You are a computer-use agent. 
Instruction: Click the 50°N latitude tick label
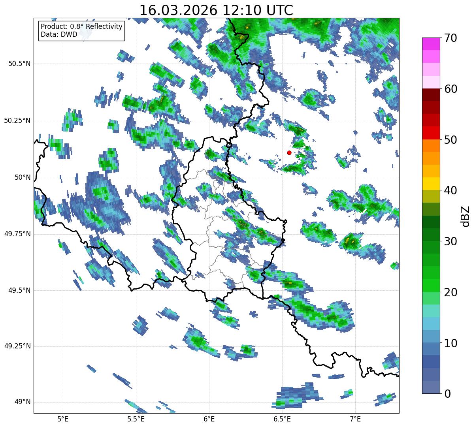coord(23,177)
